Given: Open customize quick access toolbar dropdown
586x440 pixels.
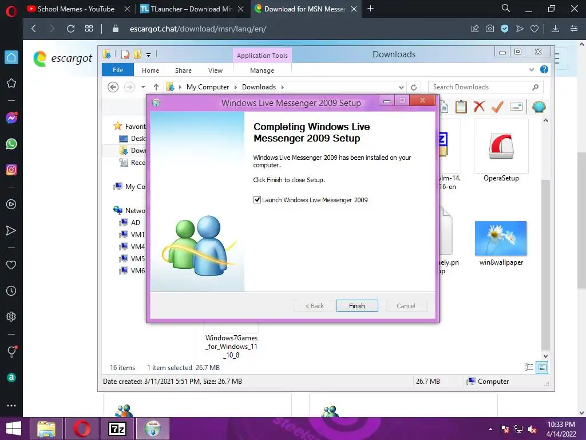Looking at the screenshot, I should [148, 55].
